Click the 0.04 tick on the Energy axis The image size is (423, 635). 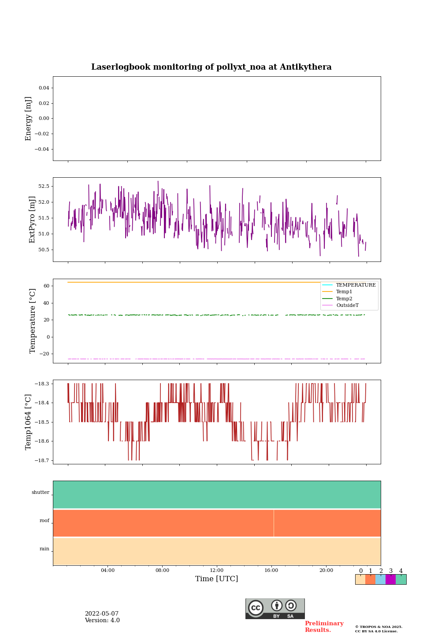tap(44, 88)
